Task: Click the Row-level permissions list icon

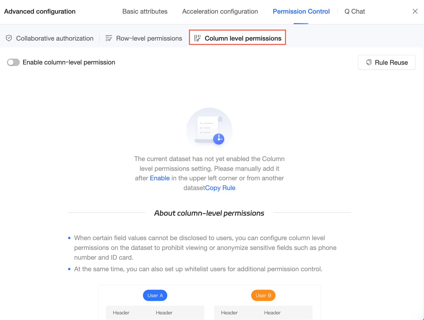Action: [x=109, y=38]
